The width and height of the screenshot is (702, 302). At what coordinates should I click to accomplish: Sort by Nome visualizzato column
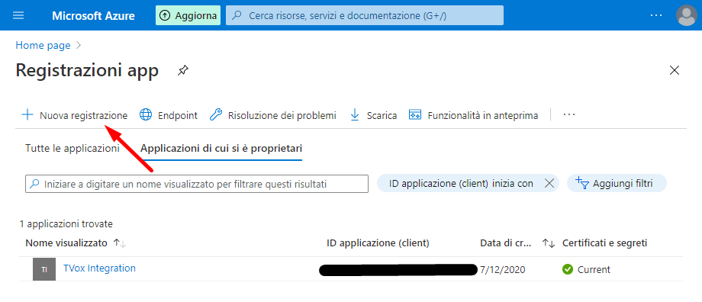click(76, 243)
